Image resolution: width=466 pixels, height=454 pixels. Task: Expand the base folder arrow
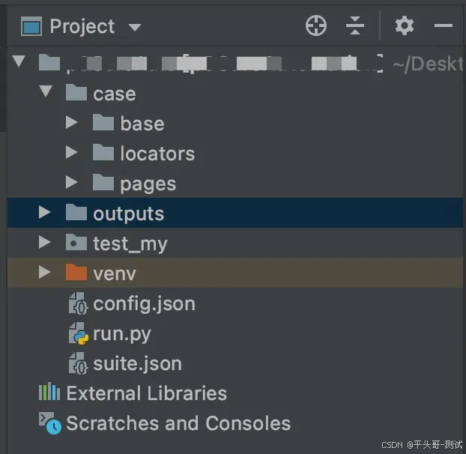pyautogui.click(x=72, y=122)
